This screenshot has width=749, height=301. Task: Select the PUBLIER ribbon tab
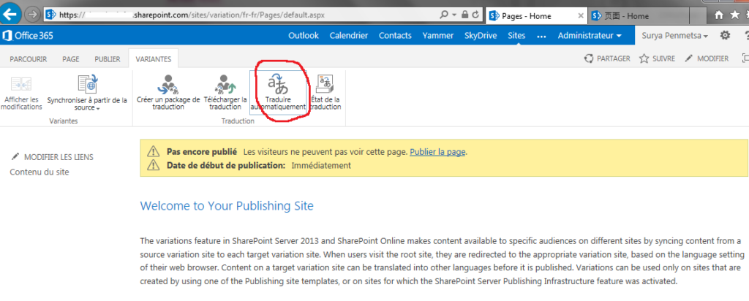[107, 58]
